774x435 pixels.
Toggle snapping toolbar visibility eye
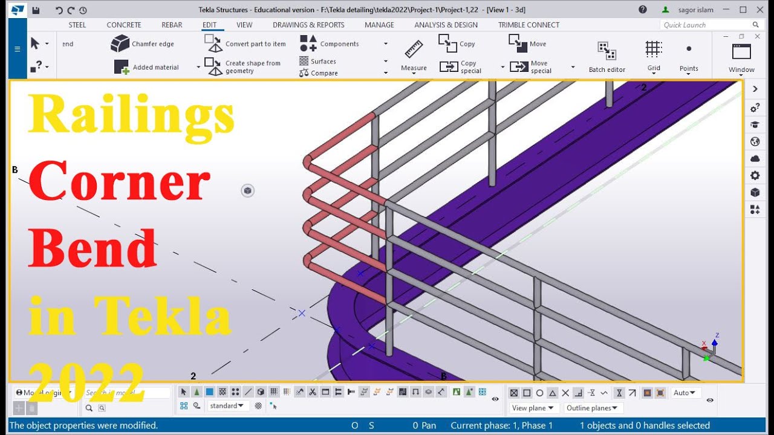(x=710, y=400)
